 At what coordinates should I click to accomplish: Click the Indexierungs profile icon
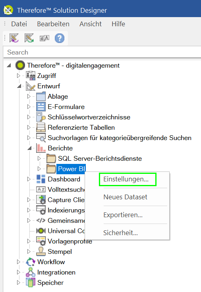(41, 210)
